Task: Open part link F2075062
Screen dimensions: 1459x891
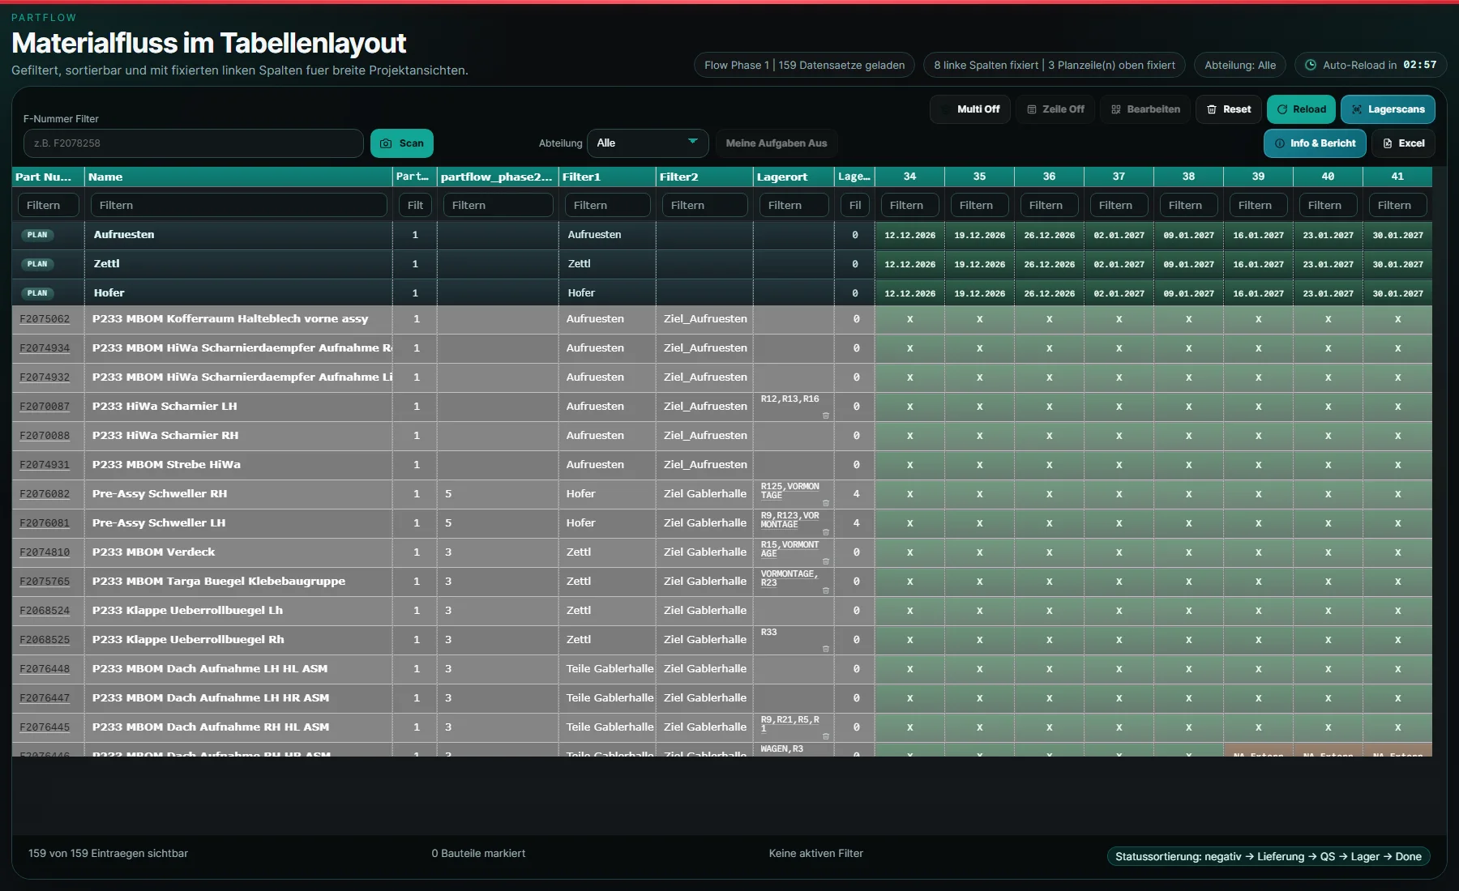Action: click(45, 319)
